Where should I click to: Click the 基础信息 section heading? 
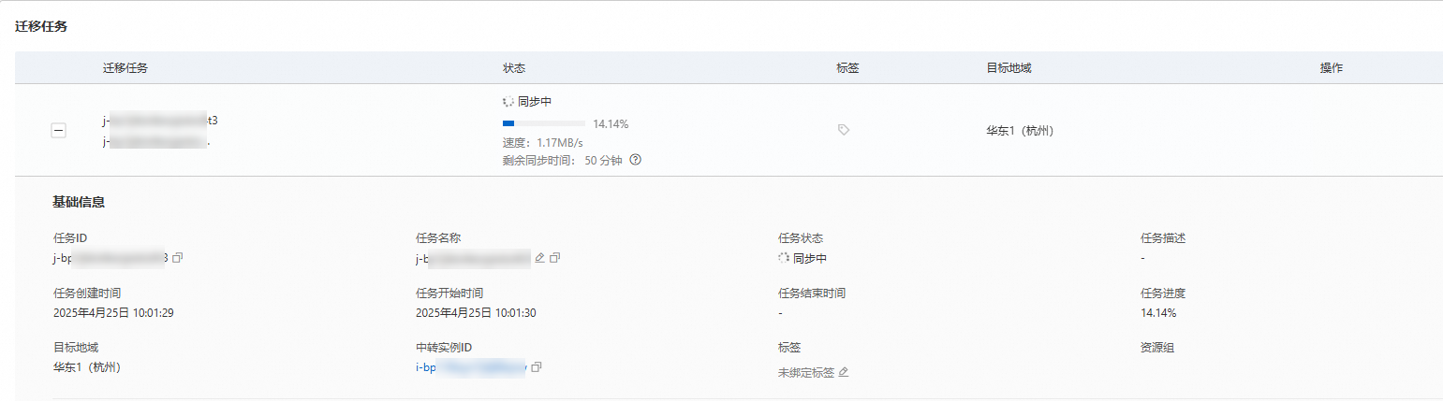pos(79,202)
